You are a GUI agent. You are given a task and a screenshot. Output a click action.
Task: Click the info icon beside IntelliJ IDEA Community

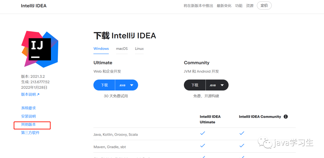tap(286, 116)
